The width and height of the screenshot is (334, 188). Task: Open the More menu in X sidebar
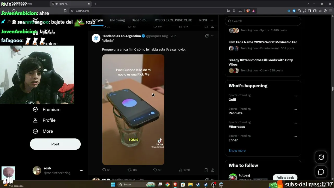tap(43, 131)
